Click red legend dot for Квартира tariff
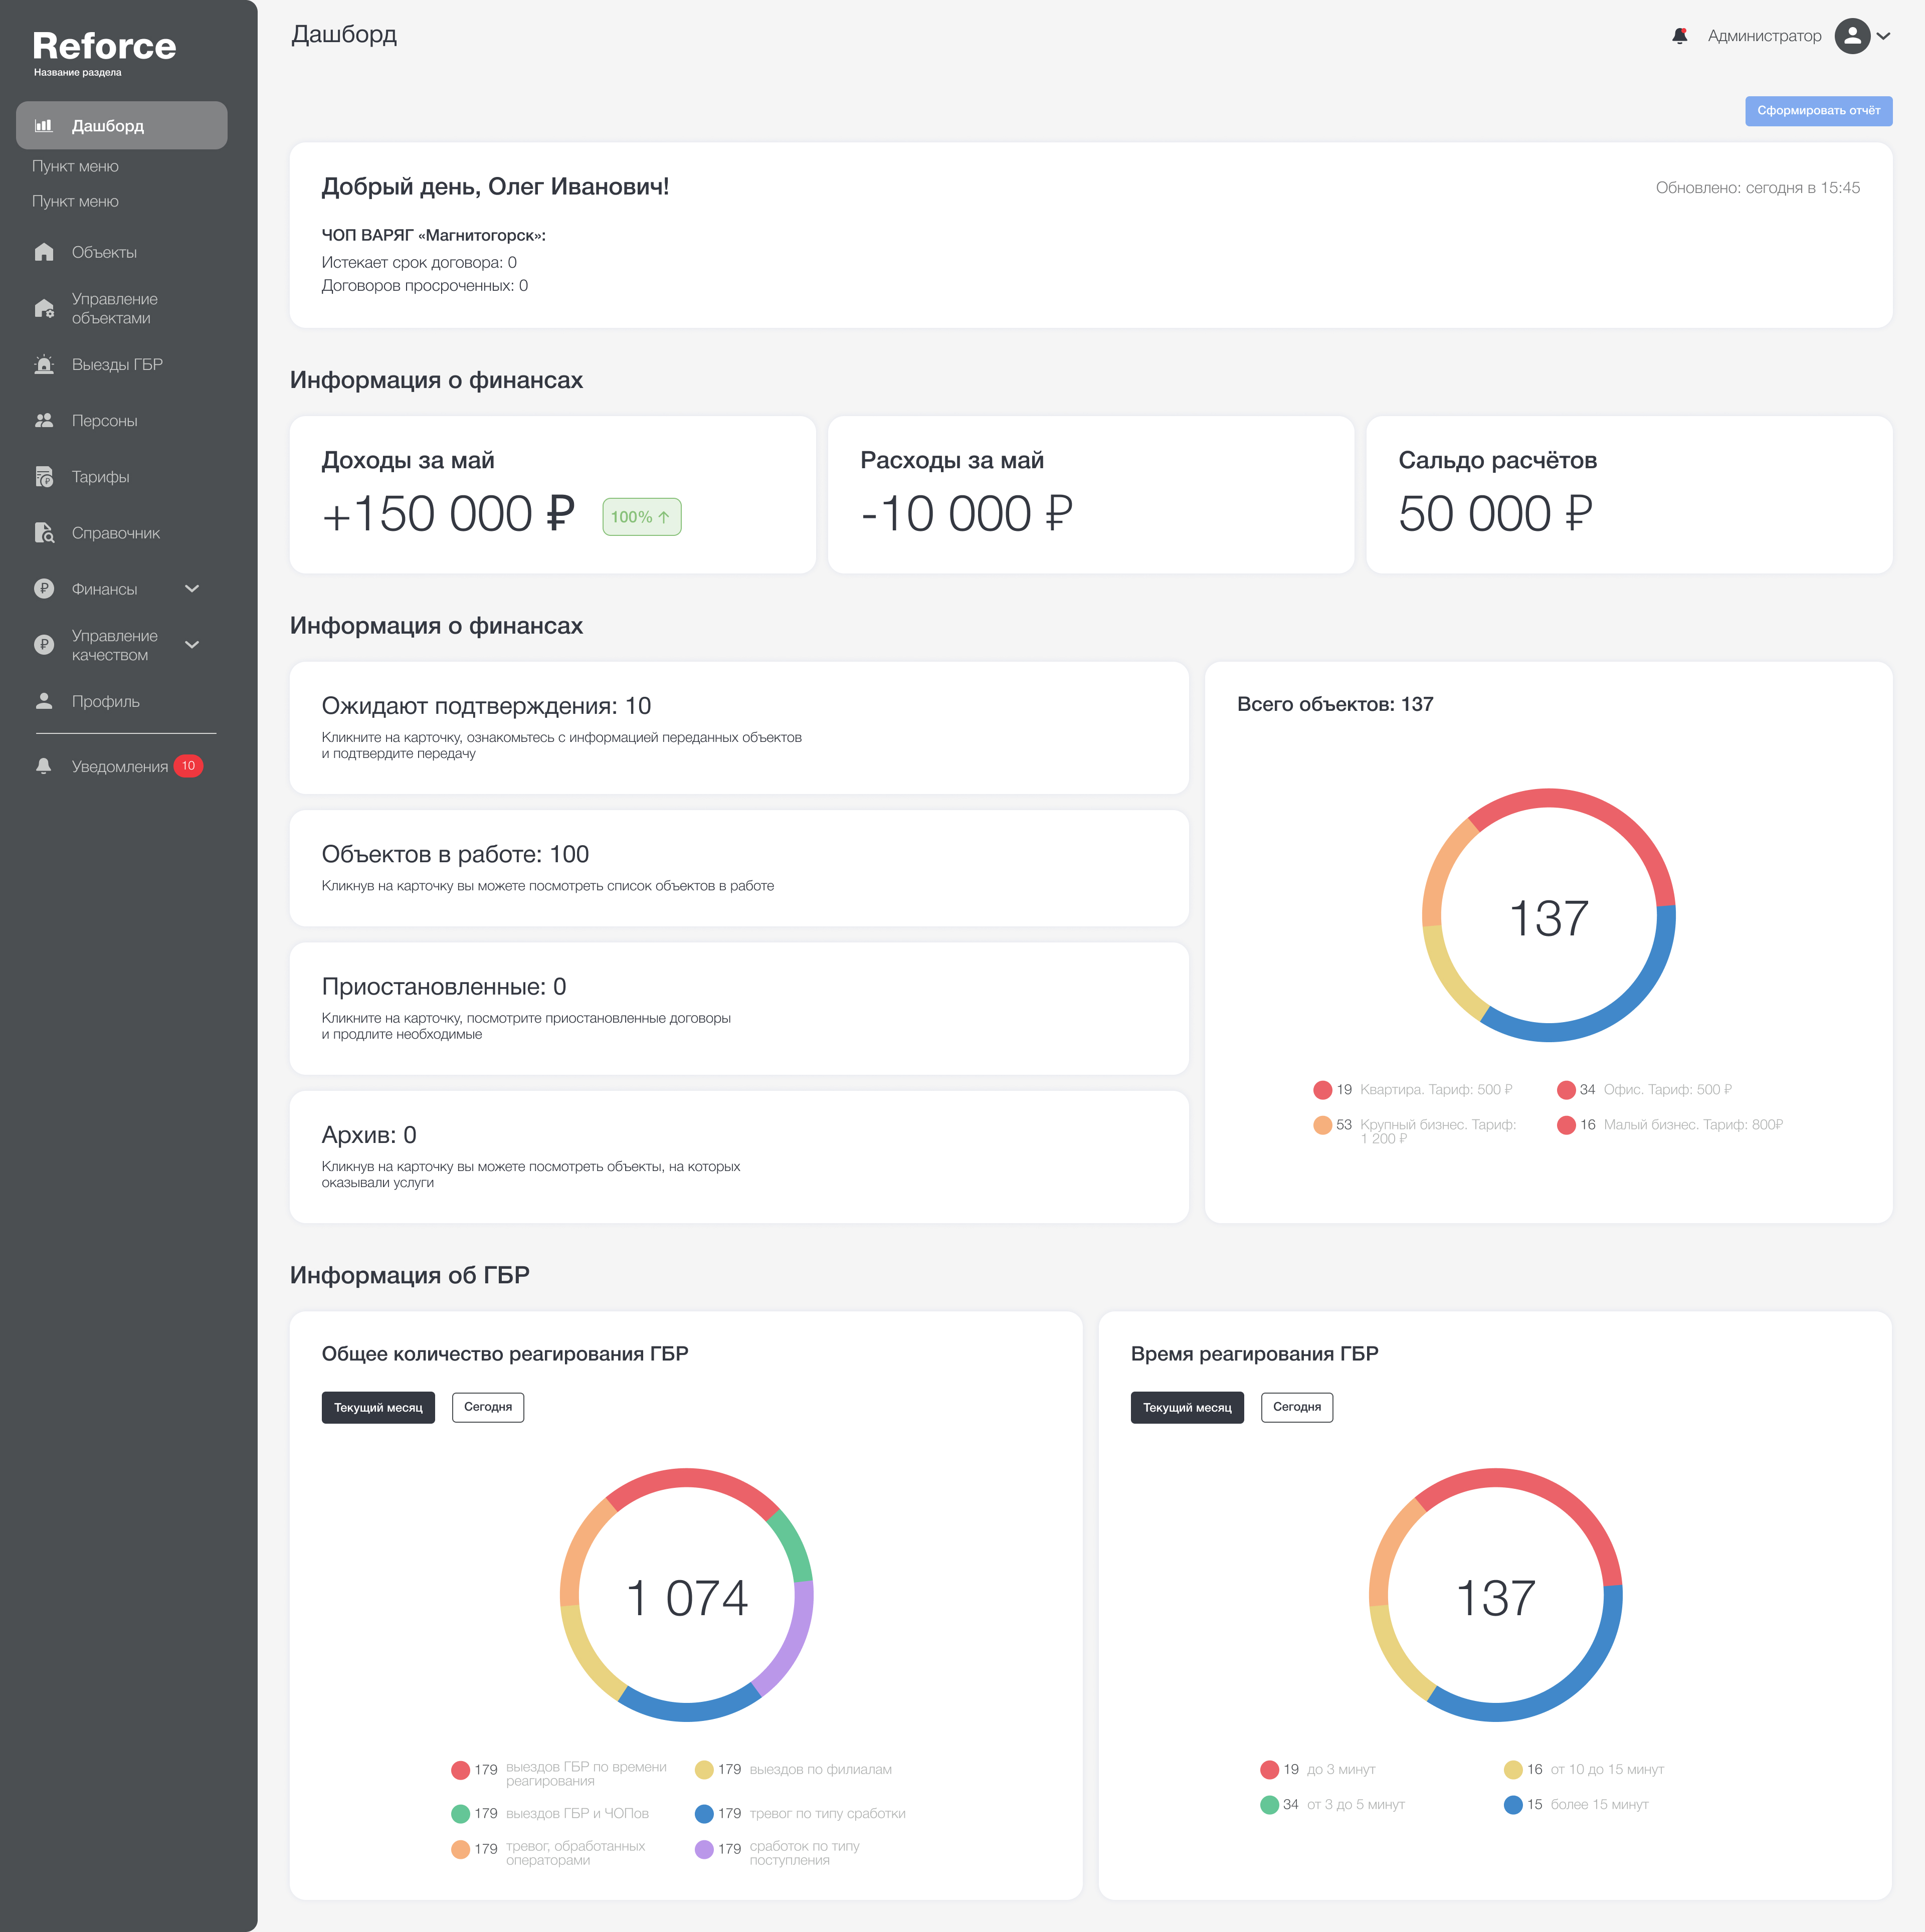This screenshot has height=1932, width=1925. [x=1322, y=1090]
